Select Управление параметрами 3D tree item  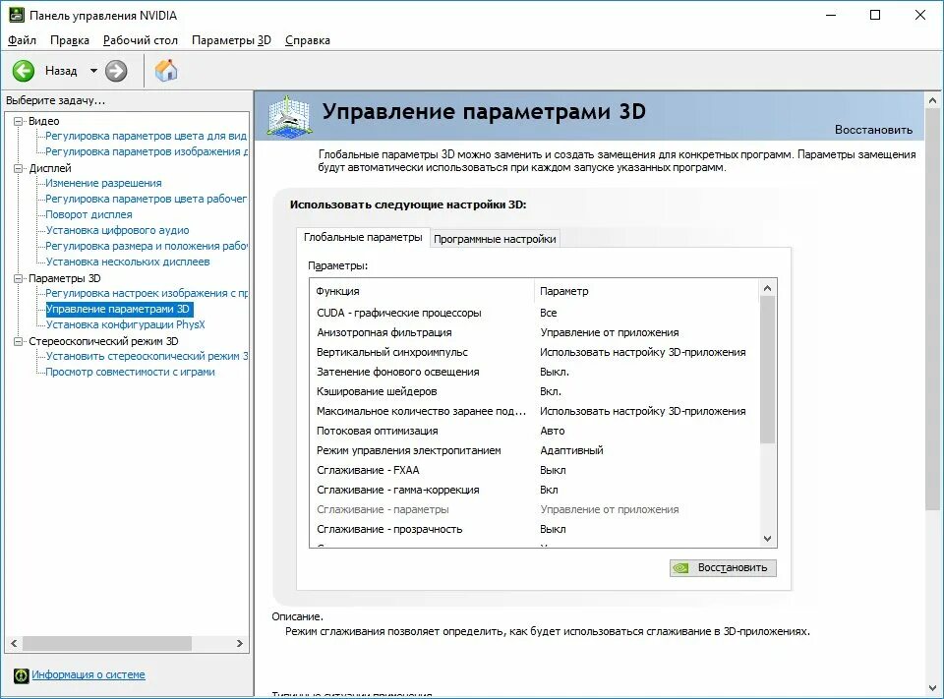tap(119, 309)
